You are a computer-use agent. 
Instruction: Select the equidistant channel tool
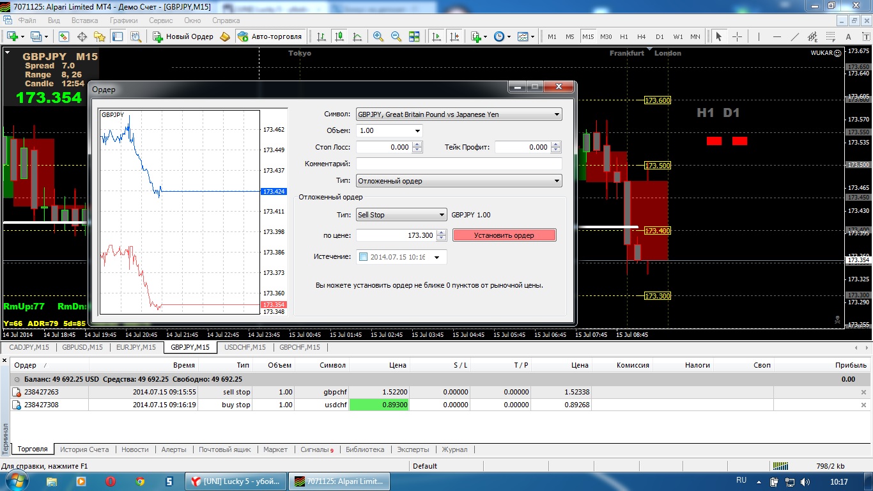tap(813, 36)
